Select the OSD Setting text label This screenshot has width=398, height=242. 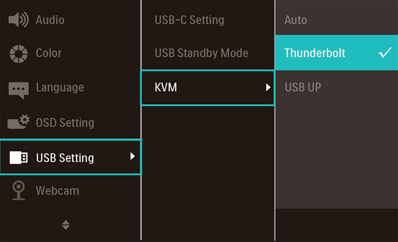65,123
